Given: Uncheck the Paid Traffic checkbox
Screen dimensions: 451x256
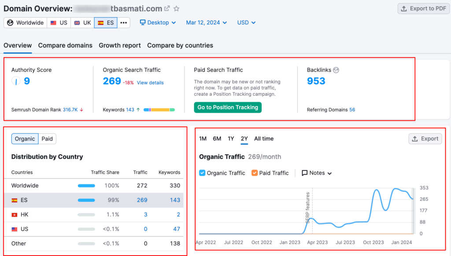Looking at the screenshot, I should 255,173.
